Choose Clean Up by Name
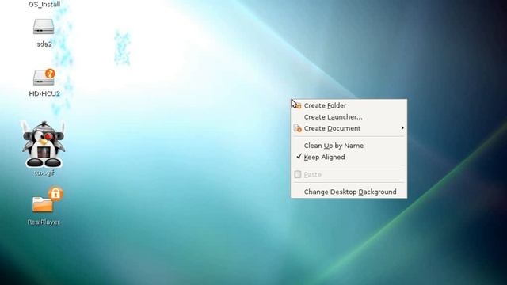Screen dimensions: 507x285 coord(349,146)
